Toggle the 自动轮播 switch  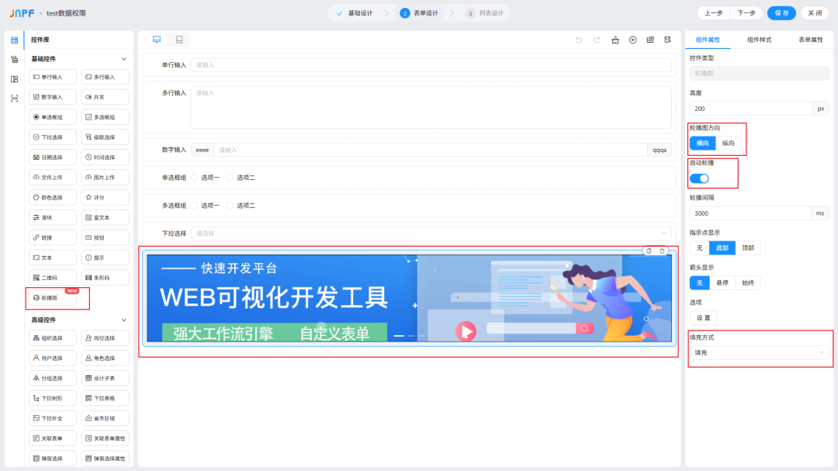point(699,178)
